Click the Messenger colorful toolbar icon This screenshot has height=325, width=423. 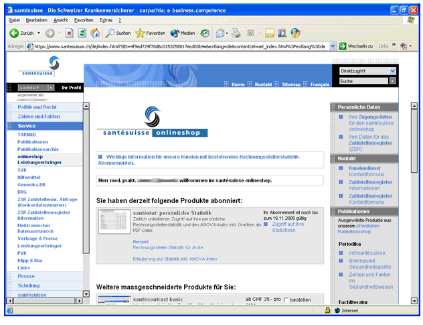[295, 33]
